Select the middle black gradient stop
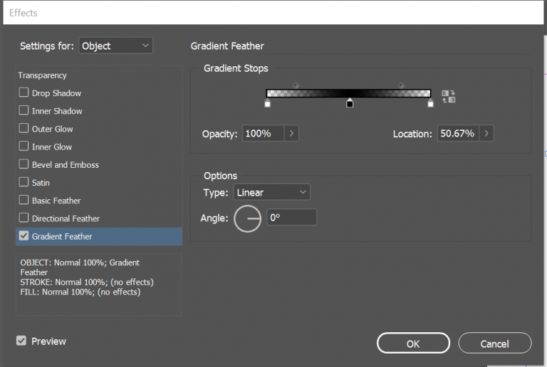Viewport: 547px width, 367px height. (349, 104)
